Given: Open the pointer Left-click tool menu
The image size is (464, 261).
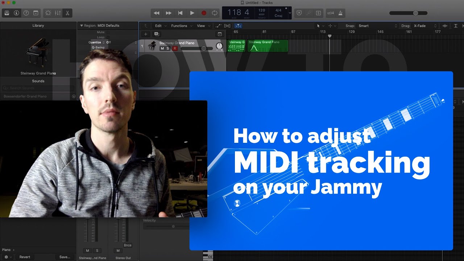Looking at the screenshot, I should pyautogui.click(x=320, y=26).
